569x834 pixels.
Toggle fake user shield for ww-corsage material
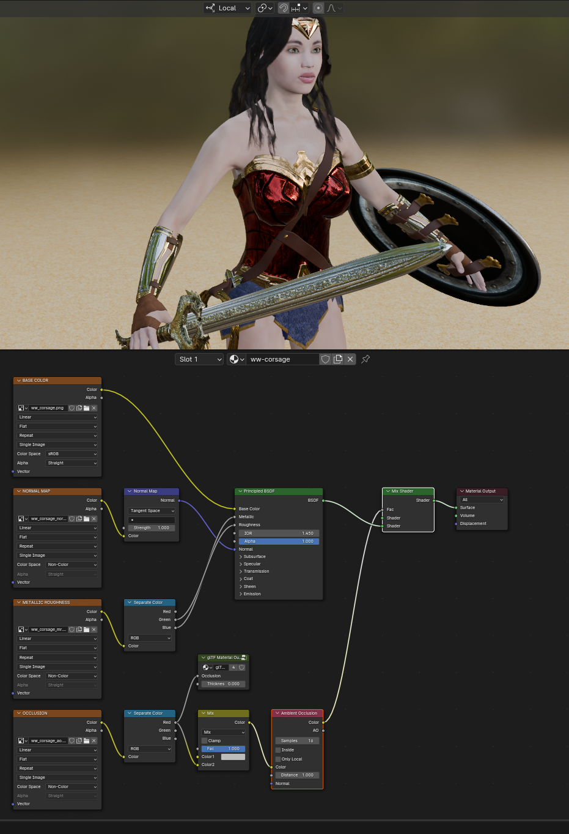coord(326,359)
